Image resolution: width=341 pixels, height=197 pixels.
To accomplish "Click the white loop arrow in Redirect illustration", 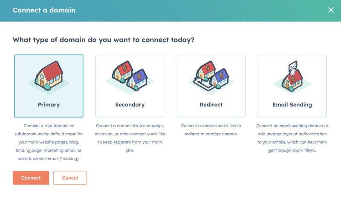I will (201, 84).
